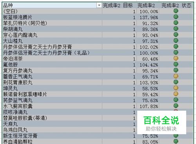Click green status icon for 大山楂丸
The height and width of the screenshot is (144, 196).
point(176,40)
